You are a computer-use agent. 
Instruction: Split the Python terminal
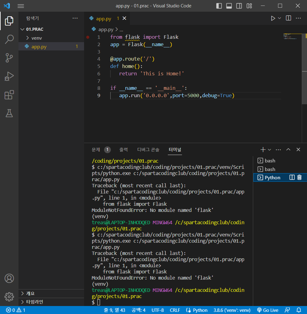(x=292, y=177)
